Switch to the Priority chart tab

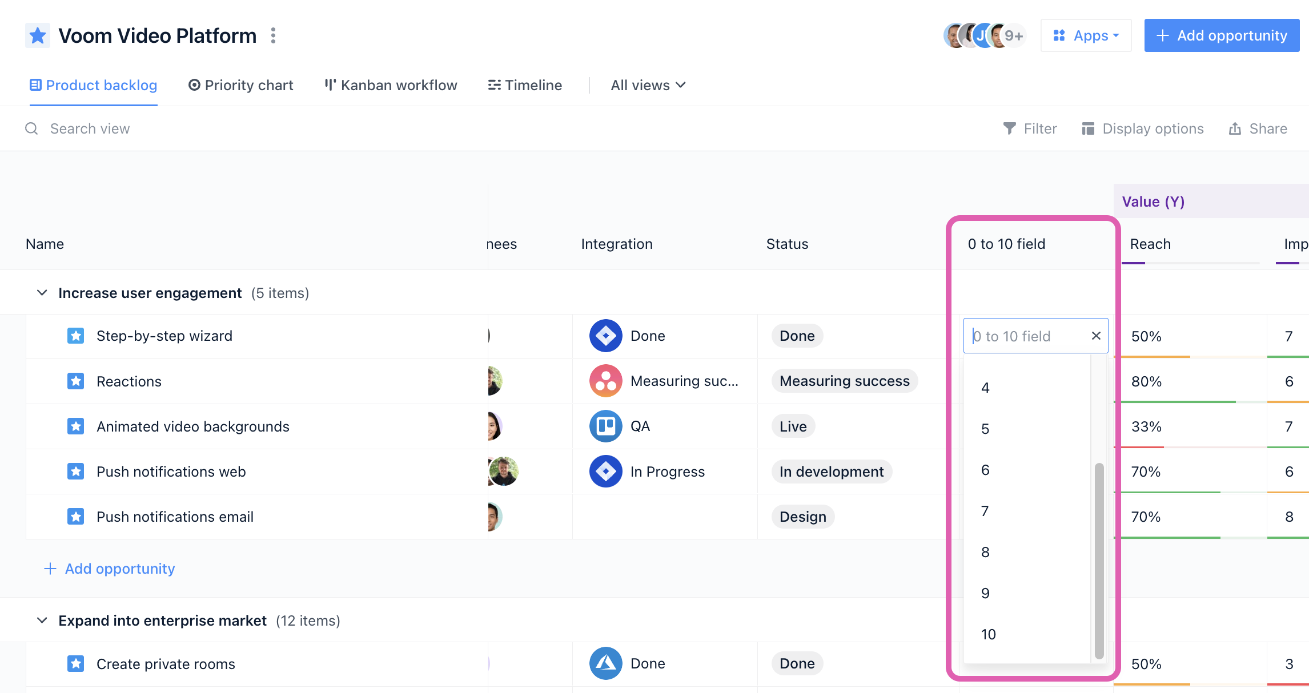click(x=240, y=85)
